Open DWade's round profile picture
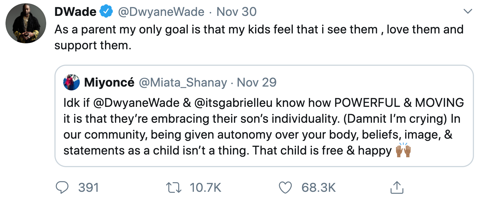 (26, 23)
